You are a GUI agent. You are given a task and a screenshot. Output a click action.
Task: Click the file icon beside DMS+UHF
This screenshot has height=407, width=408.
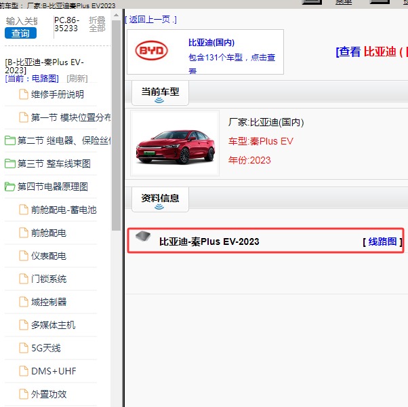[24, 371]
